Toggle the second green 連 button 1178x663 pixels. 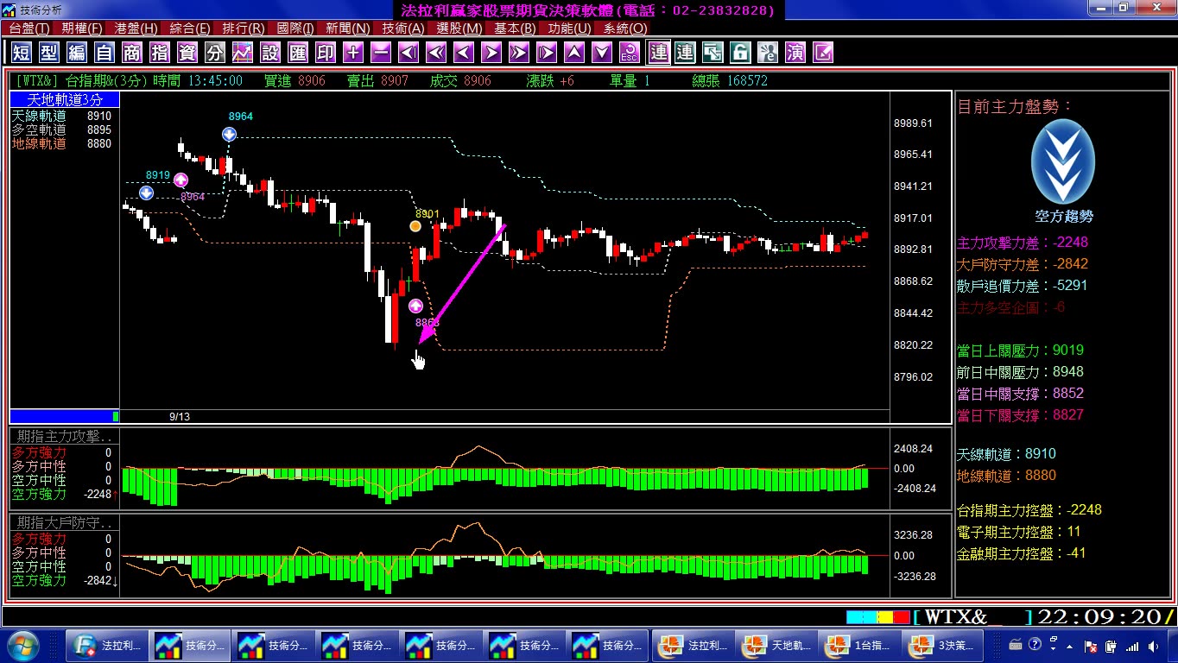685,53
